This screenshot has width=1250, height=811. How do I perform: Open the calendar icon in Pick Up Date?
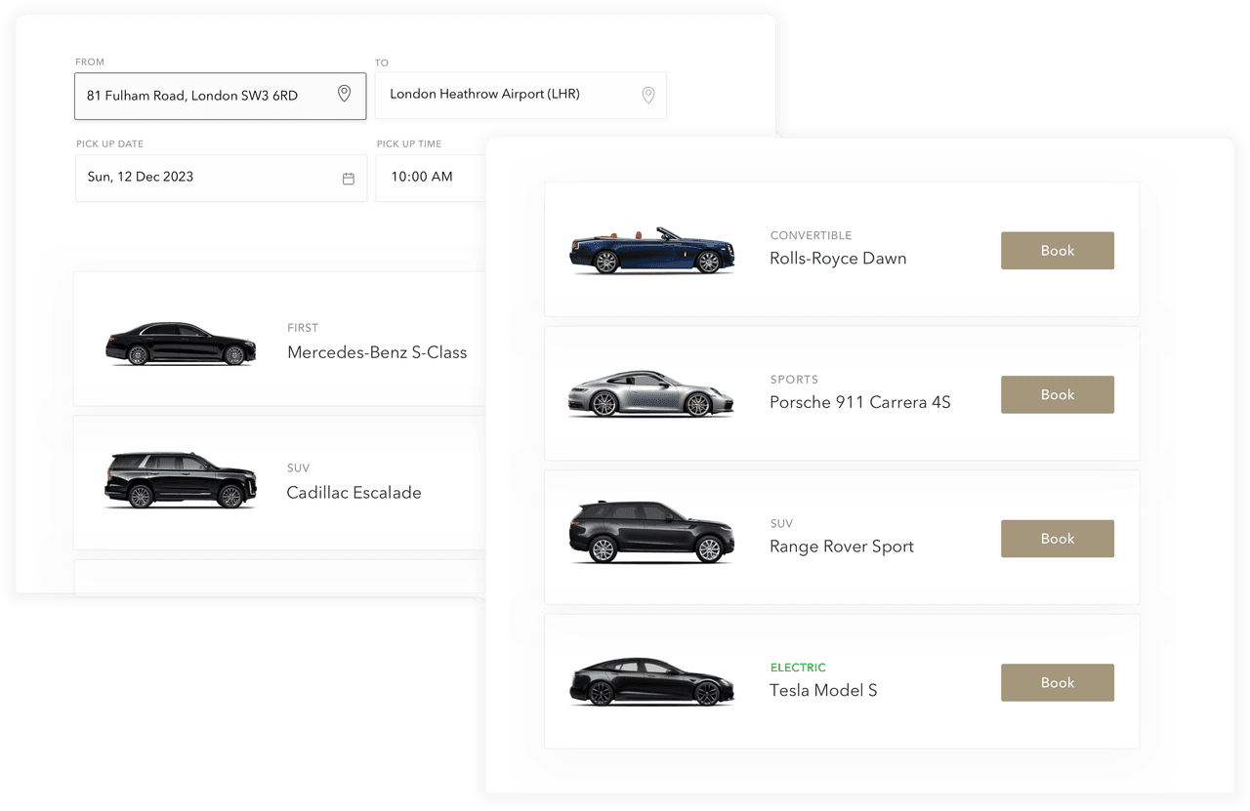pos(348,179)
